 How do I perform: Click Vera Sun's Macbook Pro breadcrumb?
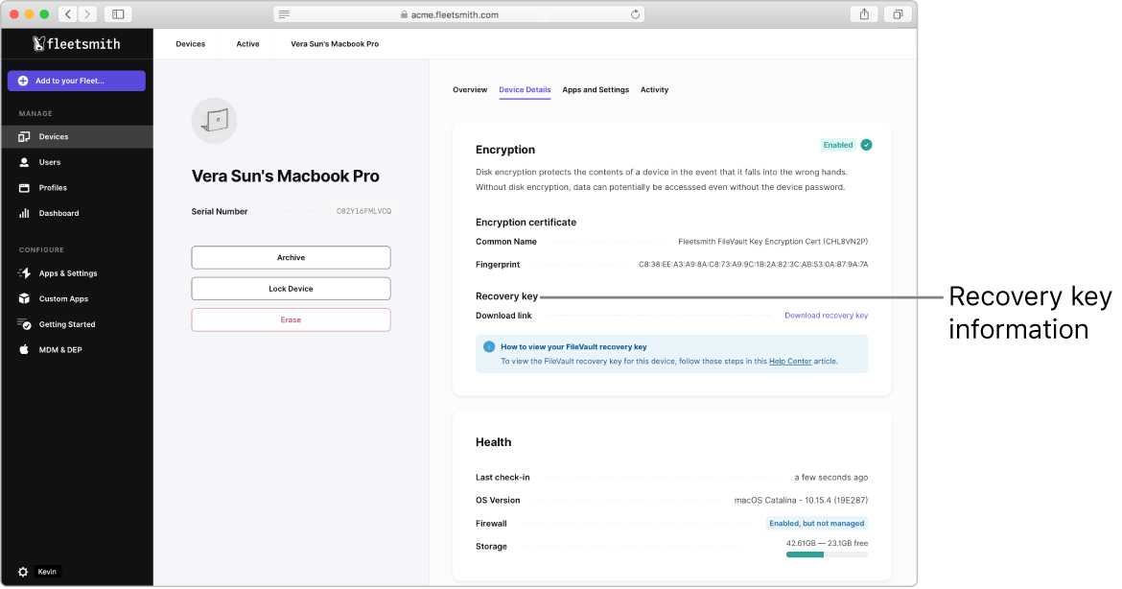(x=335, y=44)
